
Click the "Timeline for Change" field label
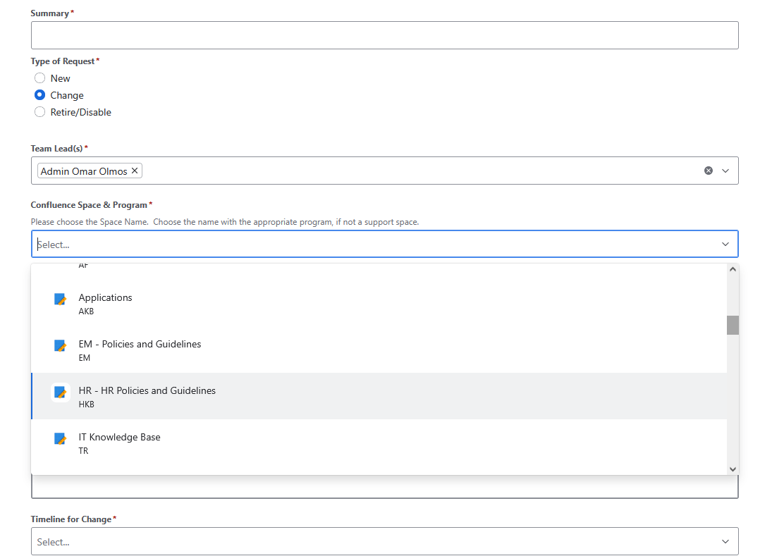coord(71,519)
